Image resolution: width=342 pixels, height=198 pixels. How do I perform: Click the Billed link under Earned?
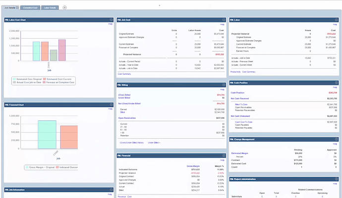pyautogui.click(x=122, y=112)
